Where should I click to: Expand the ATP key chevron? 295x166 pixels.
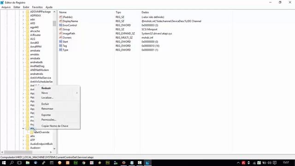(23, 140)
